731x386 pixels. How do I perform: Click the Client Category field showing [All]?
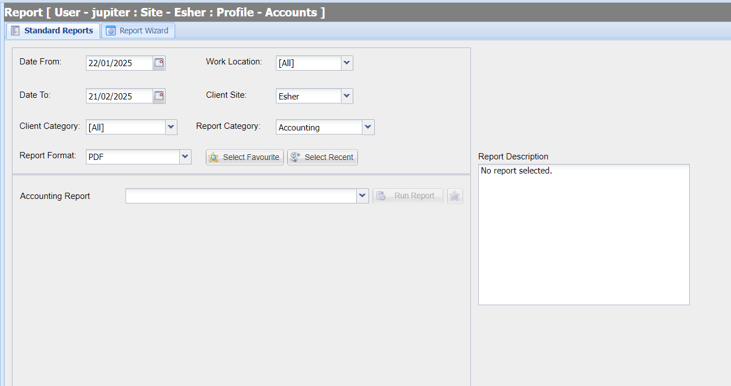(126, 127)
